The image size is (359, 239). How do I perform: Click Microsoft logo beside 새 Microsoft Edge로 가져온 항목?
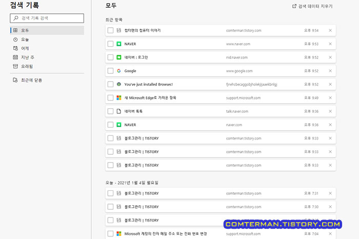(x=118, y=98)
